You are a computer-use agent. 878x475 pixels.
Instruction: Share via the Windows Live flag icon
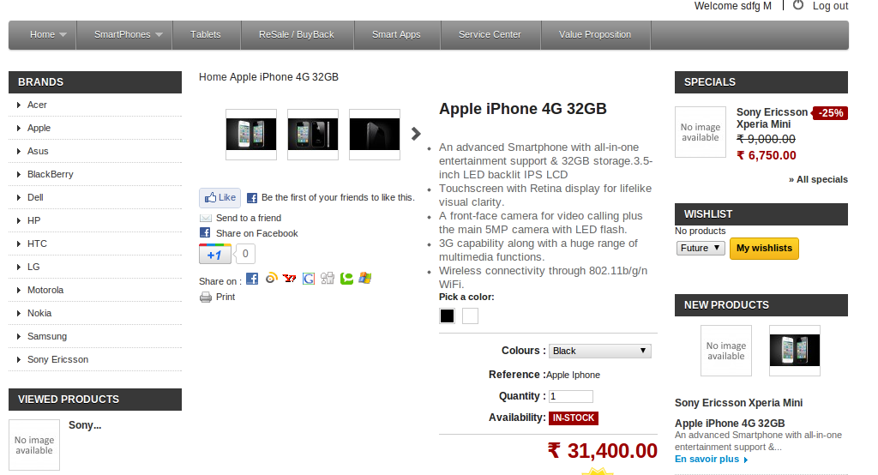(365, 278)
